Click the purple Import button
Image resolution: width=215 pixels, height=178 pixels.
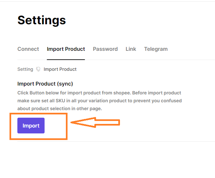[x=31, y=126]
